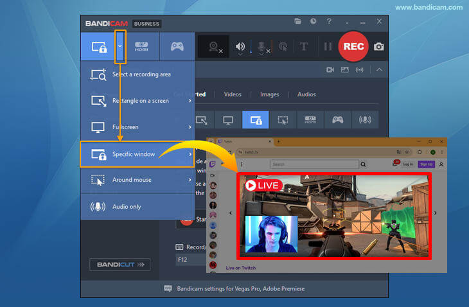The image size is (469, 307).
Task: Select specific window tile in Get Started row
Action: (256, 120)
